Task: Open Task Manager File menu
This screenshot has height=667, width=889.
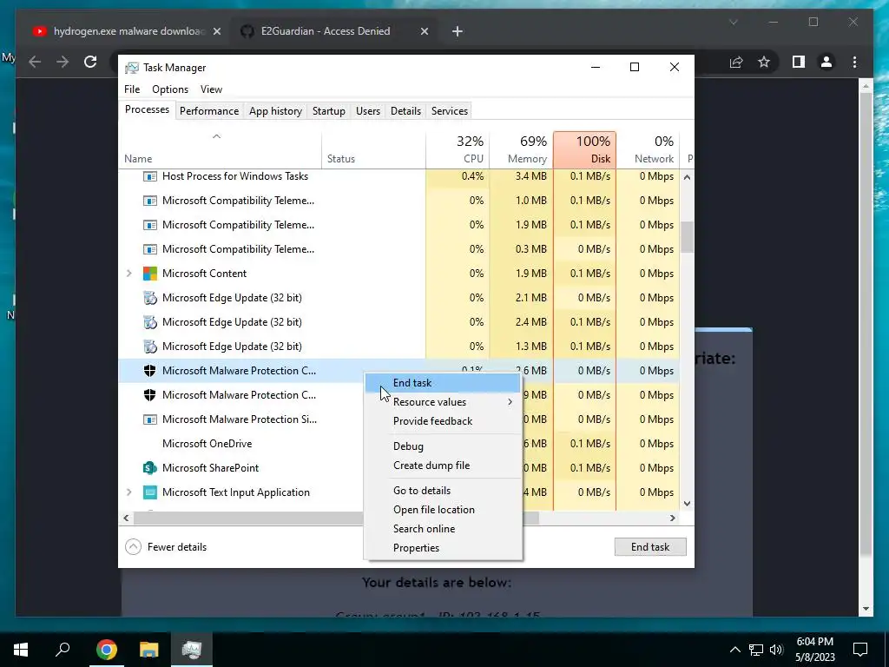Action: (x=132, y=89)
